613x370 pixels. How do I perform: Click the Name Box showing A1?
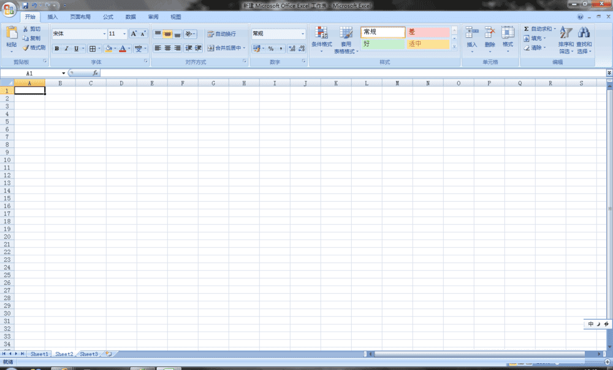tap(34, 73)
